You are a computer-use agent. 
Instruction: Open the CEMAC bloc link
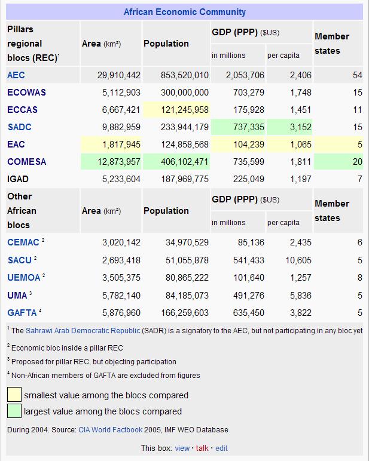click(23, 242)
